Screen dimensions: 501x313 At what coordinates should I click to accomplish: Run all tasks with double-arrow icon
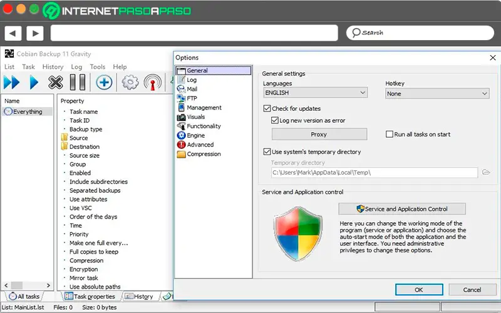point(11,83)
